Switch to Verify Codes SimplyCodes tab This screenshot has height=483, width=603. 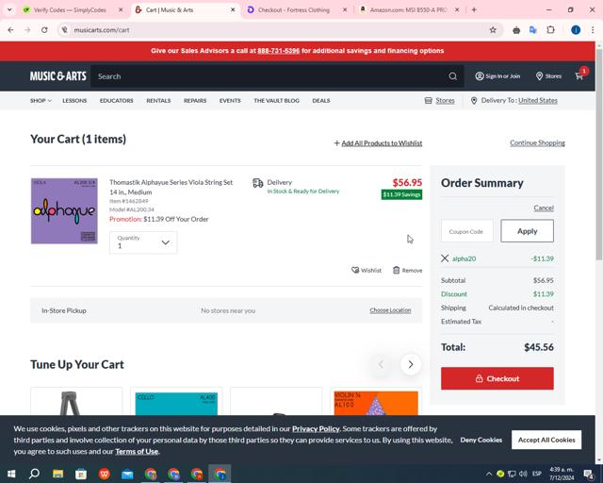pos(70,10)
